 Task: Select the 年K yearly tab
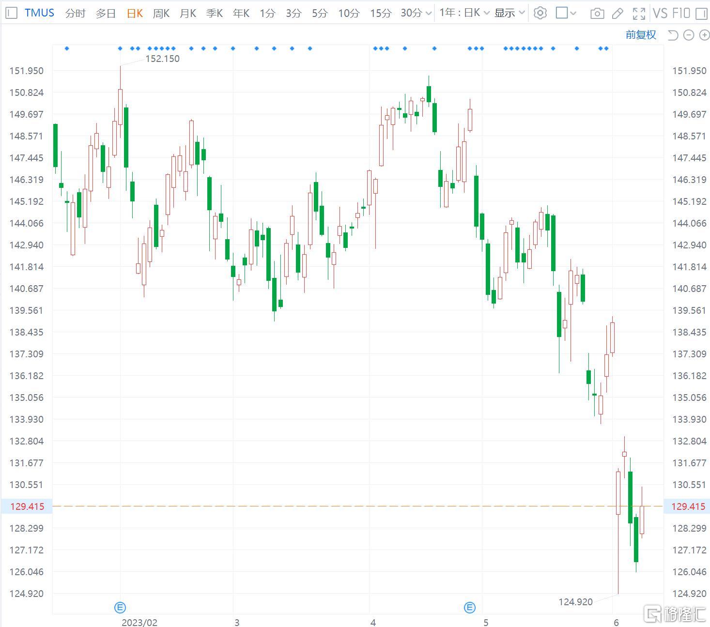pos(241,13)
